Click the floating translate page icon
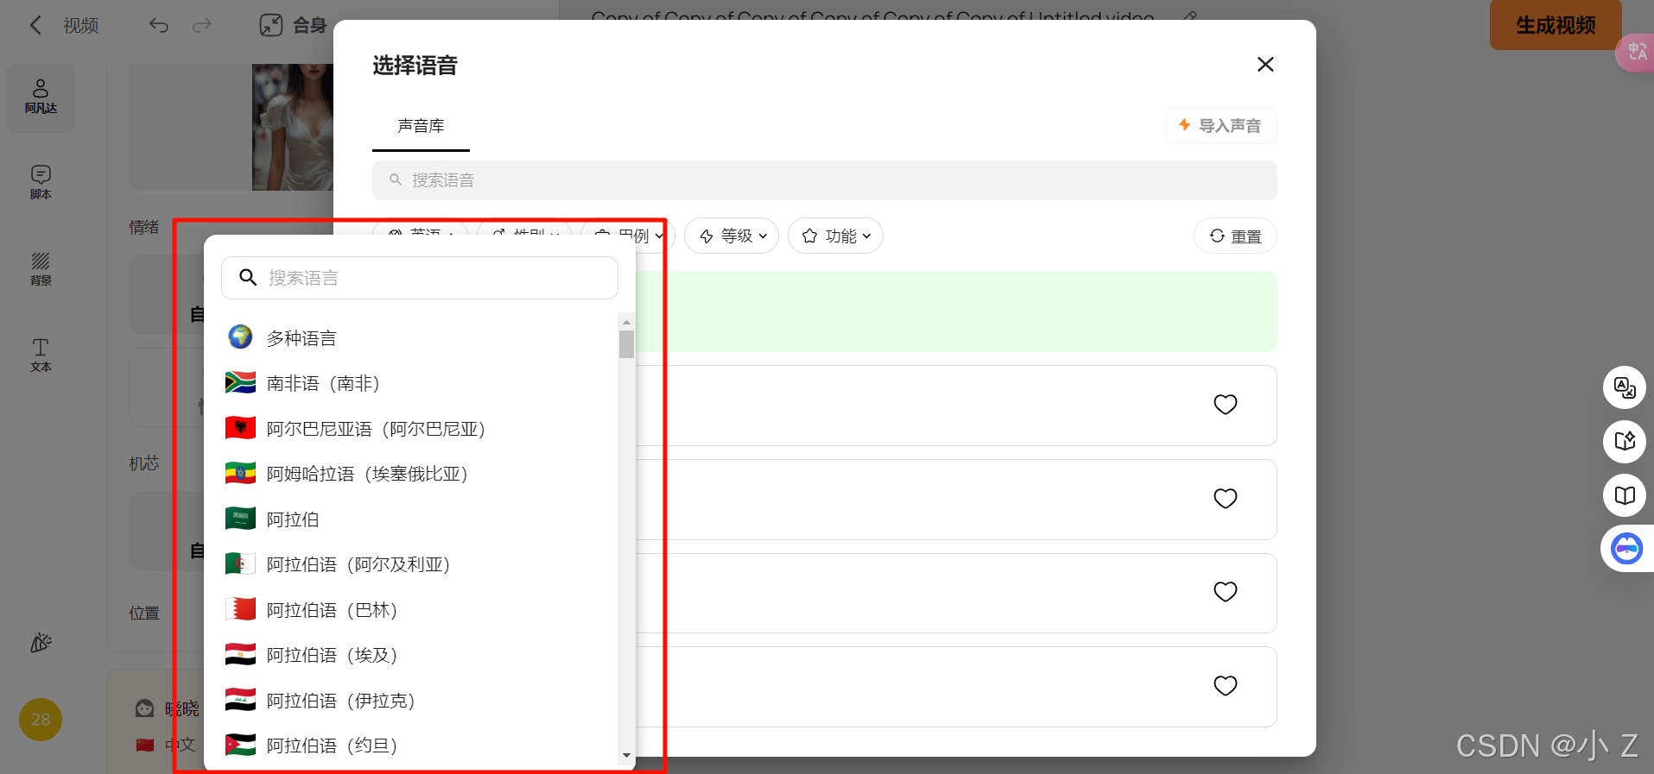 (x=1625, y=387)
